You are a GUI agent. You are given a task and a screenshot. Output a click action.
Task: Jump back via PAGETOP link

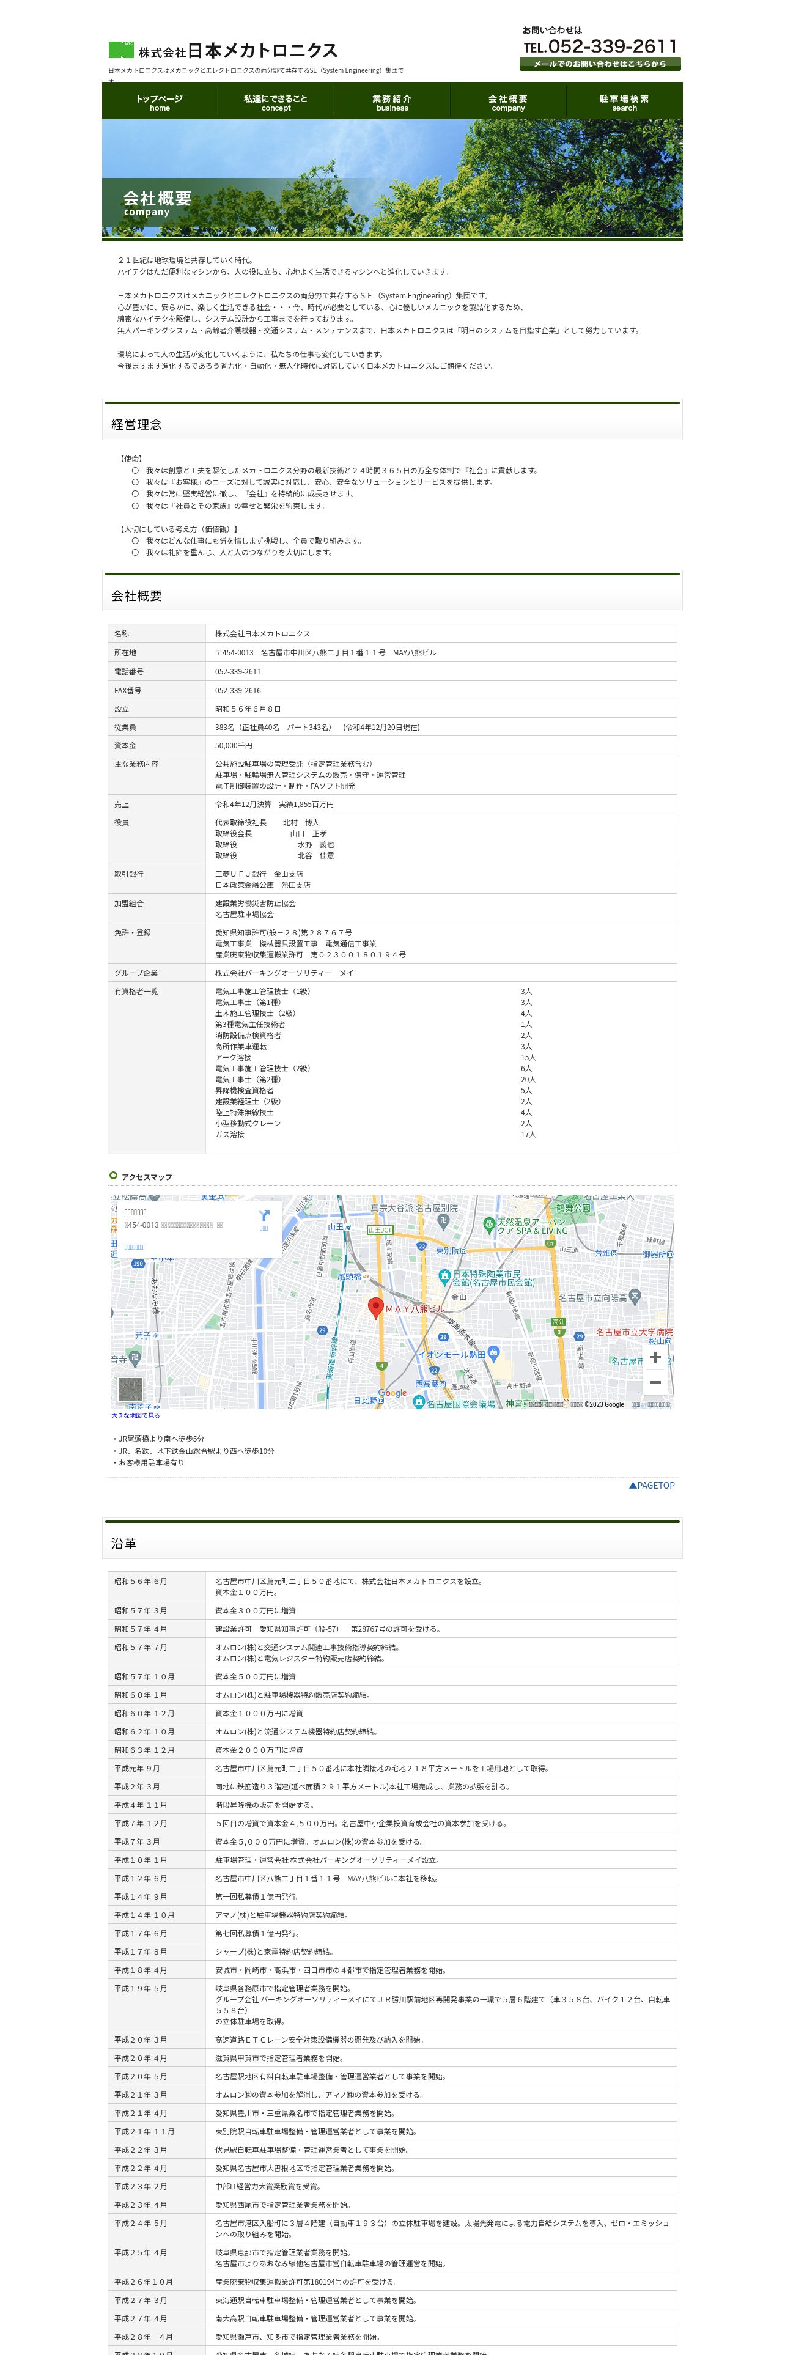tap(652, 1486)
